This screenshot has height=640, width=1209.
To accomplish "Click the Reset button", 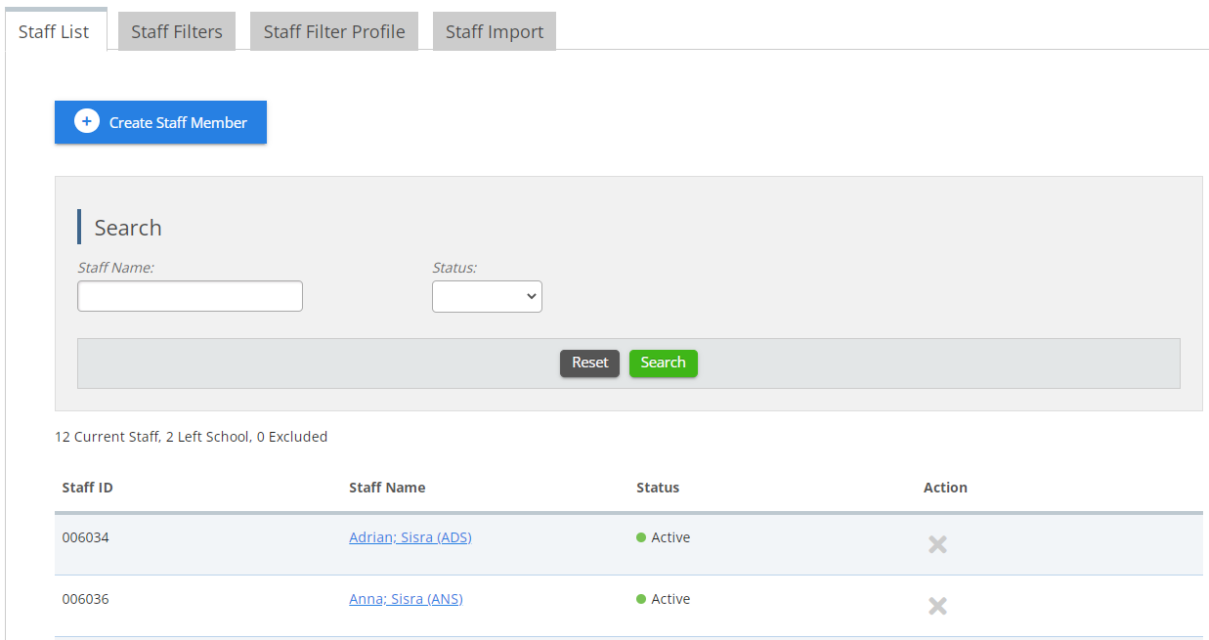I will click(x=589, y=363).
